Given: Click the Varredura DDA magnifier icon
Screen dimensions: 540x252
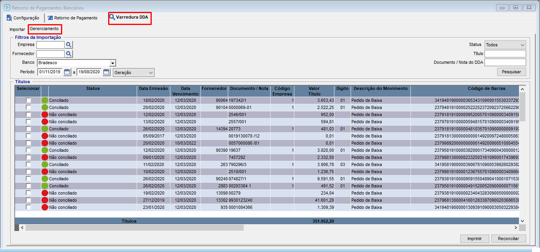Looking at the screenshot, I should click(112, 17).
